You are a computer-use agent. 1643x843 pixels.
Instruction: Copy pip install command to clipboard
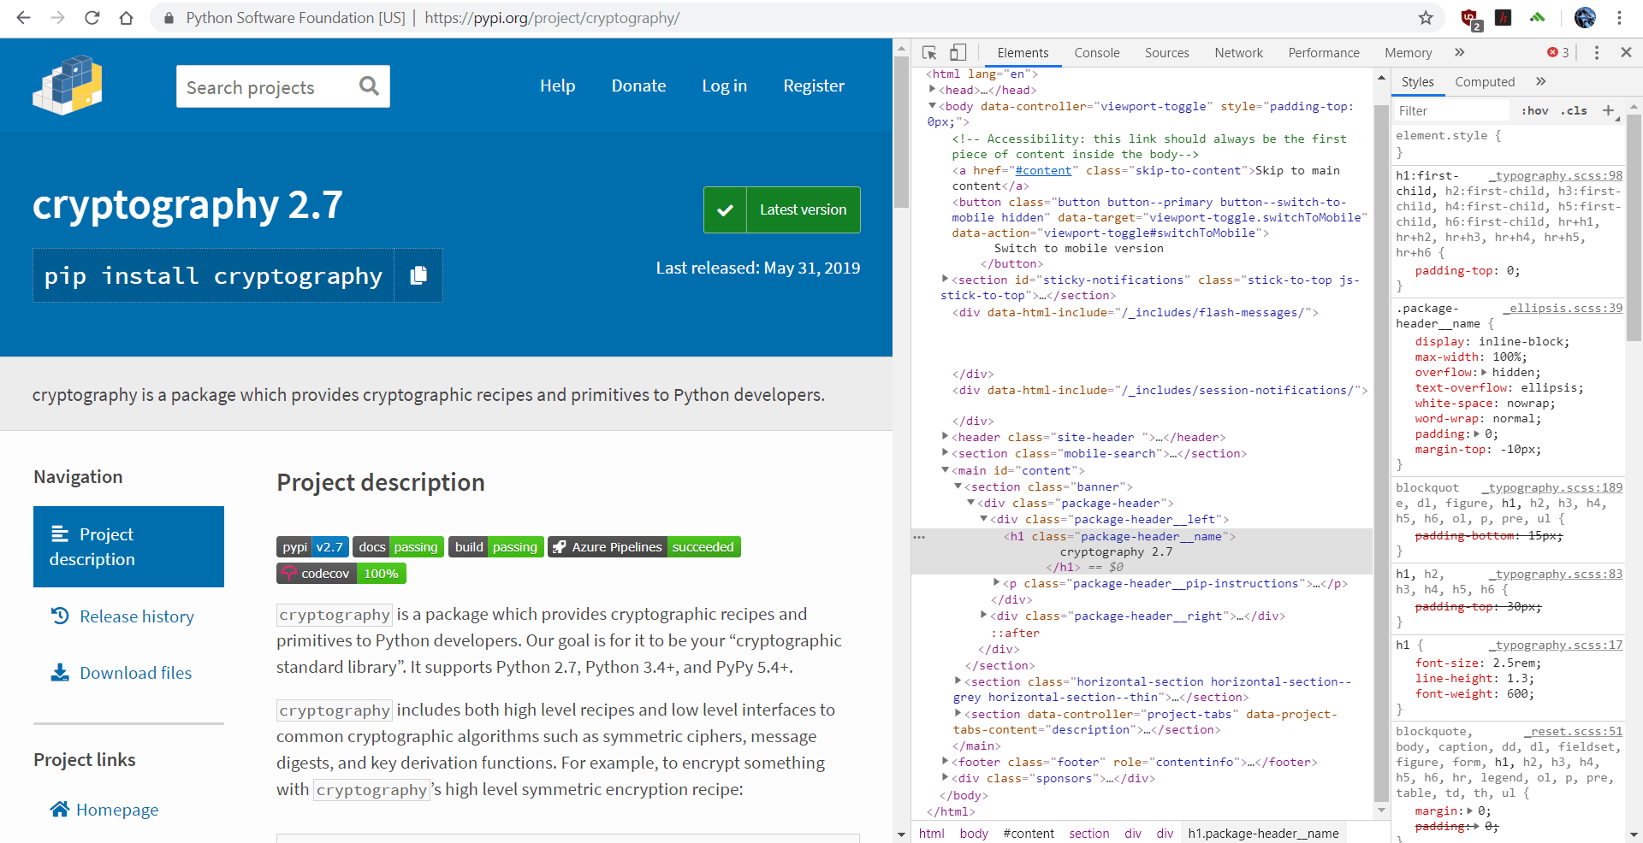tap(418, 275)
